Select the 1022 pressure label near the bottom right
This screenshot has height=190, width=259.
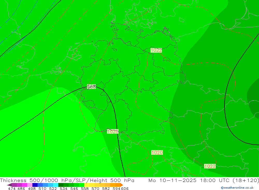(210, 166)
